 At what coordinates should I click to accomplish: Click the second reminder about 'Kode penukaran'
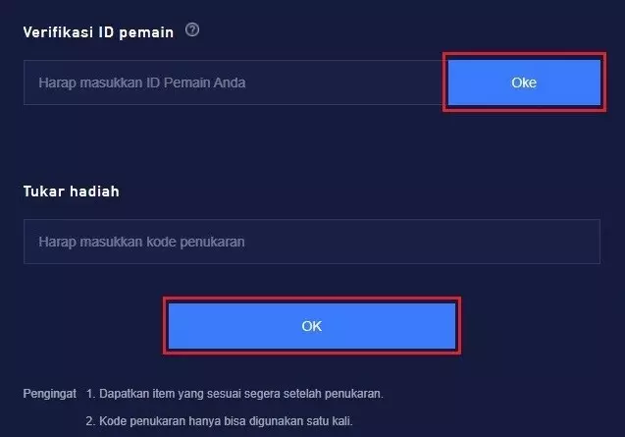click(220, 421)
